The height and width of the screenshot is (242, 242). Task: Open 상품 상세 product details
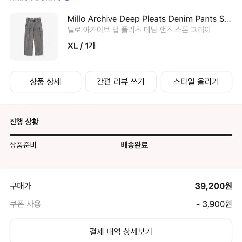pos(45,82)
